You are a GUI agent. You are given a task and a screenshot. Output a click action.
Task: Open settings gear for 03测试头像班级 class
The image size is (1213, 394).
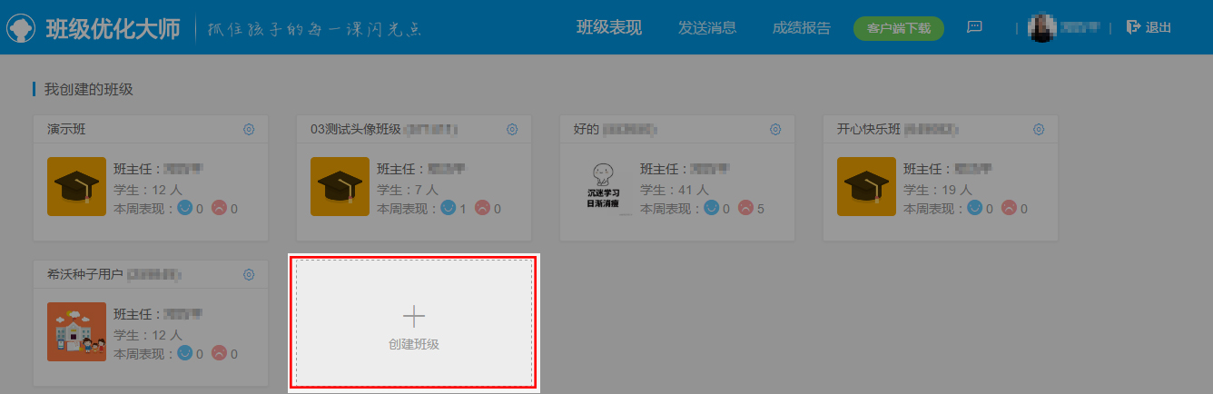[512, 130]
